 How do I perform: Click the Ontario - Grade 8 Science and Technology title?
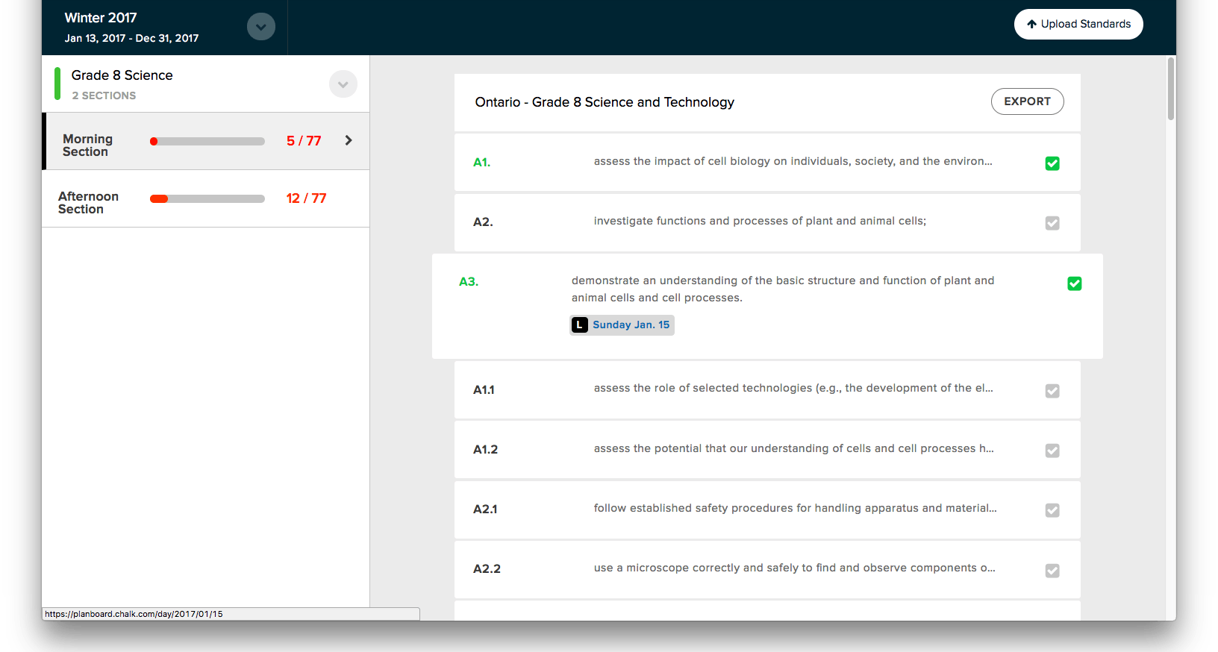point(605,102)
